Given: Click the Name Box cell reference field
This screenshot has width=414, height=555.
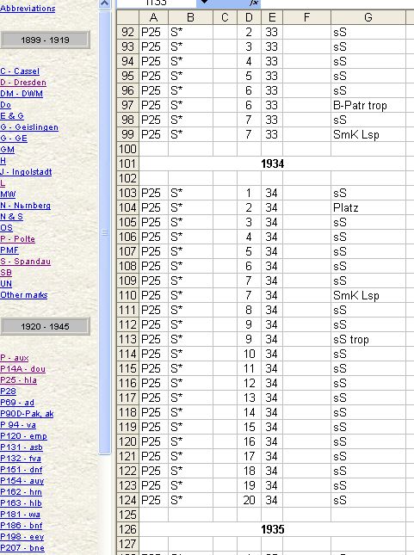Looking at the screenshot, I should point(156,3).
